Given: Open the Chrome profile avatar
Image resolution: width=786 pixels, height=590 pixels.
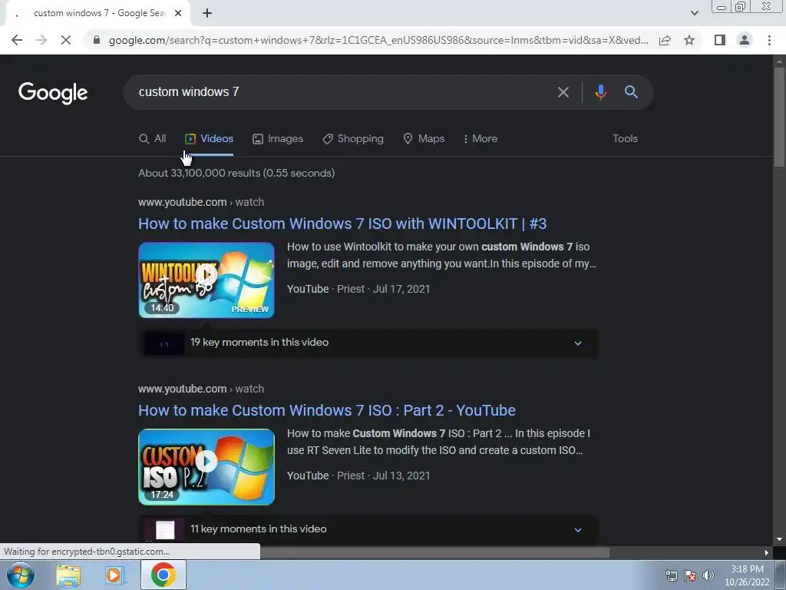Looking at the screenshot, I should point(745,40).
